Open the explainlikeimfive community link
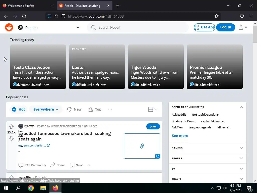Viewport: 257px width, 193px height. click(x=213, y=121)
